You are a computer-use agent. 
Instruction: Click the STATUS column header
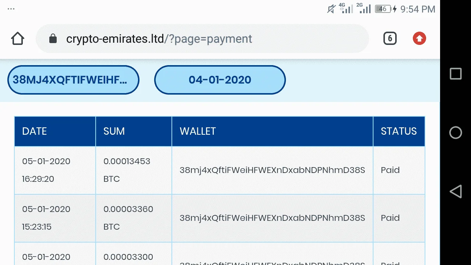[399, 131]
